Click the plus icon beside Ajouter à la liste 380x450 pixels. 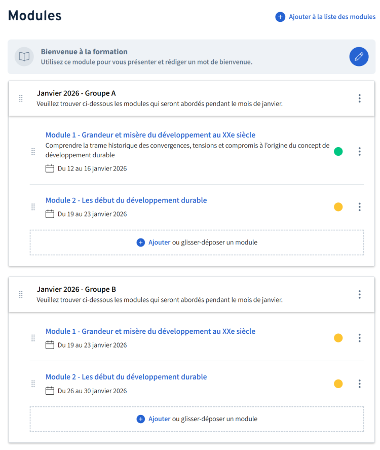(280, 17)
